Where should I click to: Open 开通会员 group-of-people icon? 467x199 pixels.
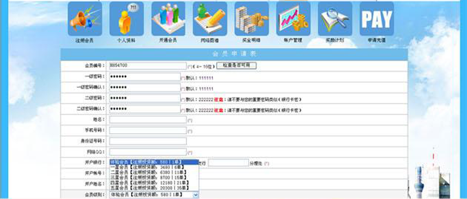coord(168,19)
